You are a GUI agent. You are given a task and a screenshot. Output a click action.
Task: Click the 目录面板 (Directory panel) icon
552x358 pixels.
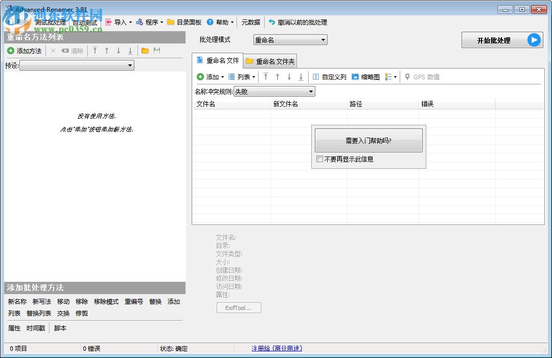(x=185, y=22)
